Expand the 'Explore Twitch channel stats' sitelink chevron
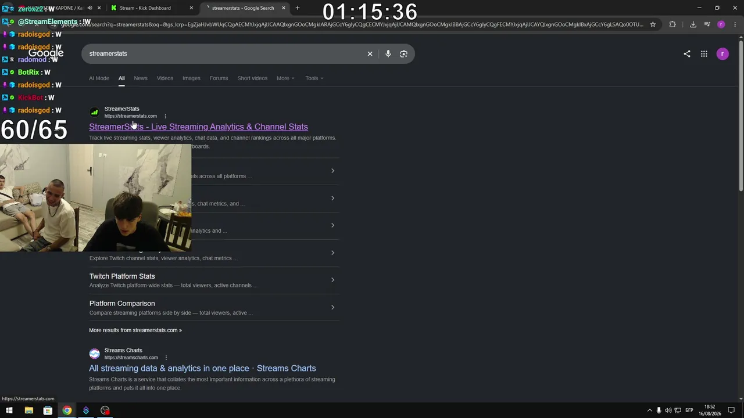 click(x=332, y=253)
